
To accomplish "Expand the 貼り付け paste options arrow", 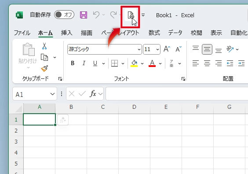I will (28, 67).
